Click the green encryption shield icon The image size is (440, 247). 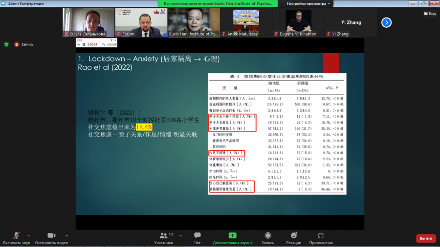click(x=6, y=44)
